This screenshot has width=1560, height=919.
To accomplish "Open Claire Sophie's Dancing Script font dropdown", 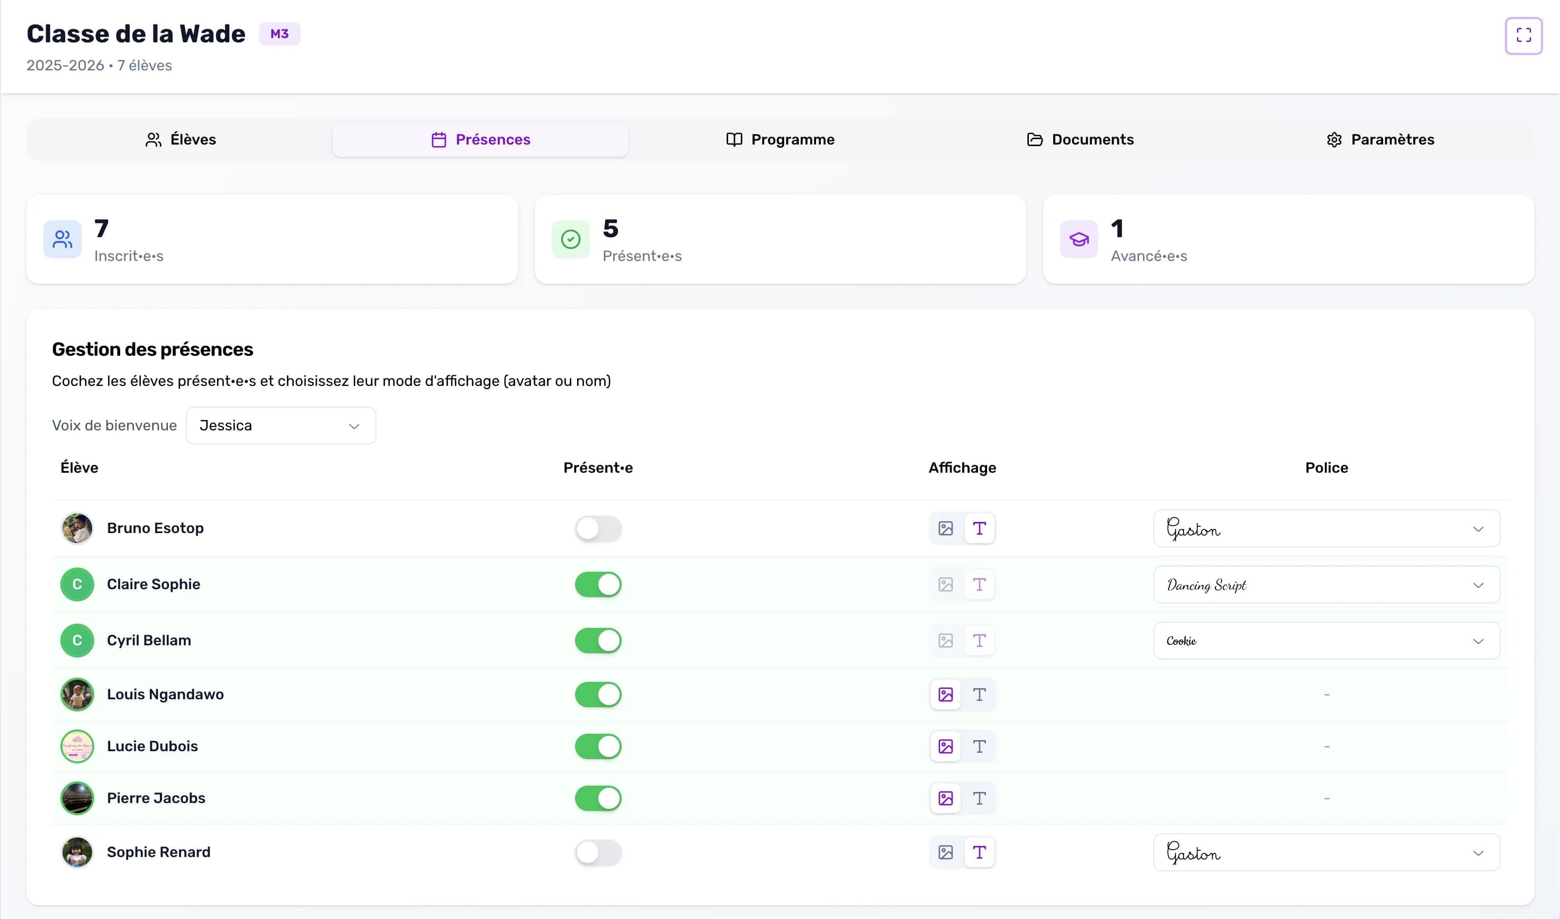I will click(x=1326, y=584).
